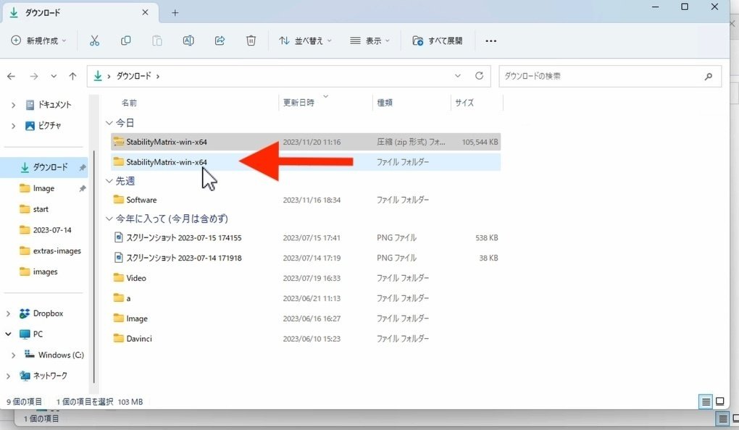The image size is (739, 430).
Task: Select Windows (C:) drive
Action: point(54,355)
